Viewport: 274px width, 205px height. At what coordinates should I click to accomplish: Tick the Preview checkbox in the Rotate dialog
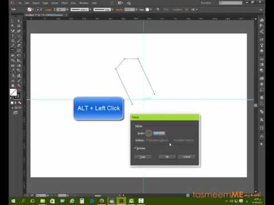click(x=135, y=148)
